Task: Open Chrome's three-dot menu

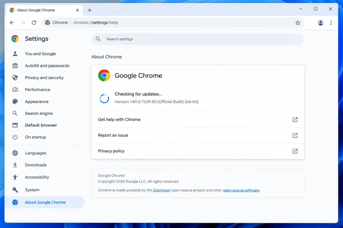Action: coord(331,23)
